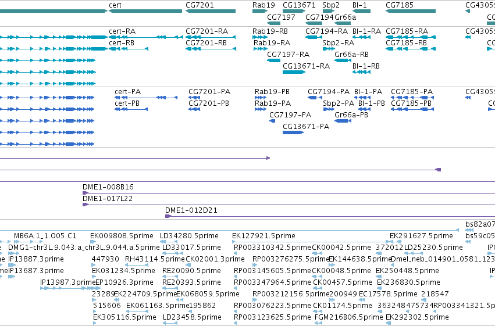Select the cert gene label

tap(115, 5)
